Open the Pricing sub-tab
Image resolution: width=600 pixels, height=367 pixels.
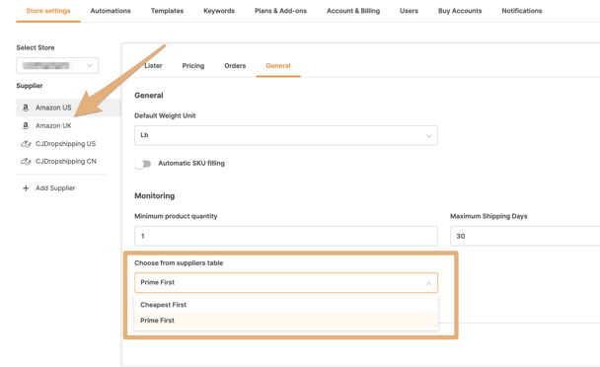193,66
